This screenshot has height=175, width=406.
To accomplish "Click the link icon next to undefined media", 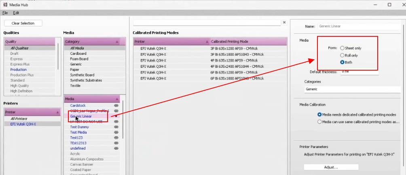I will click(x=116, y=148).
